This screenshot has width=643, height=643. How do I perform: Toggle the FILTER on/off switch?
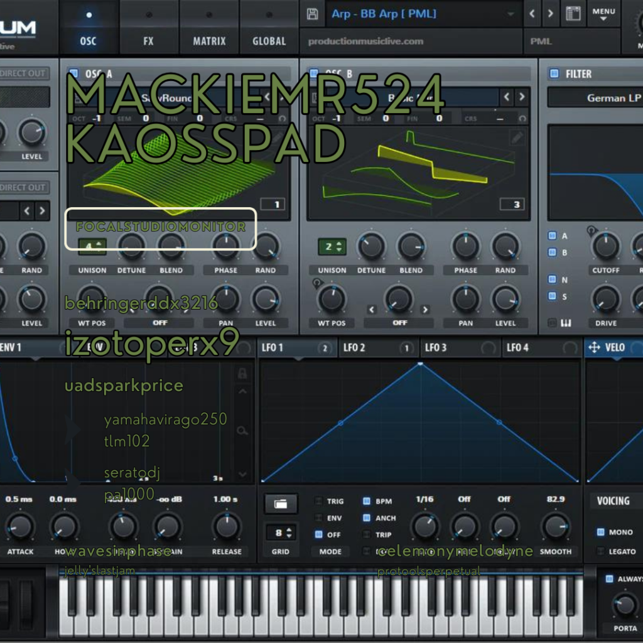point(554,73)
